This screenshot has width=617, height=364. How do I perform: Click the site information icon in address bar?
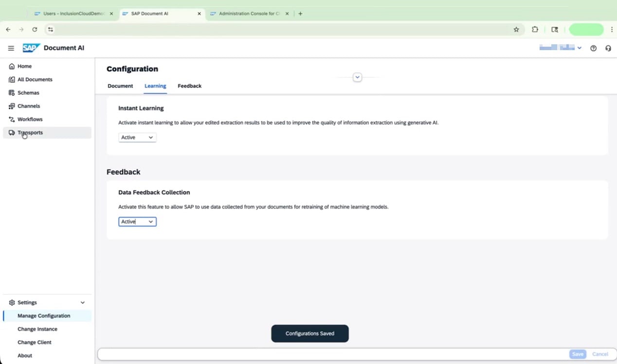50,29
